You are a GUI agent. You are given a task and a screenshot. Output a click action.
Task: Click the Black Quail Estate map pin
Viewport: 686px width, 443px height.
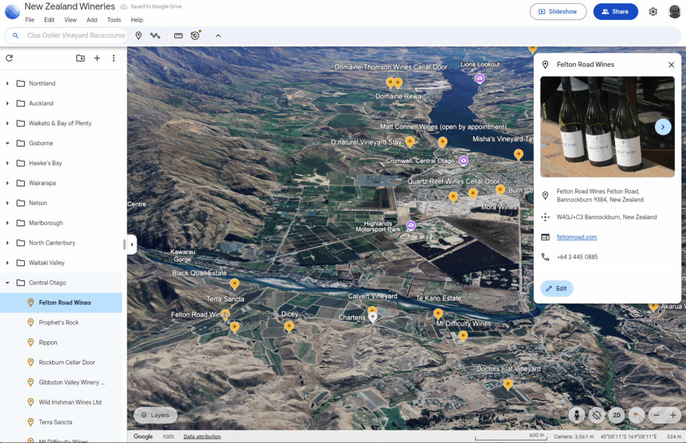coord(234,283)
